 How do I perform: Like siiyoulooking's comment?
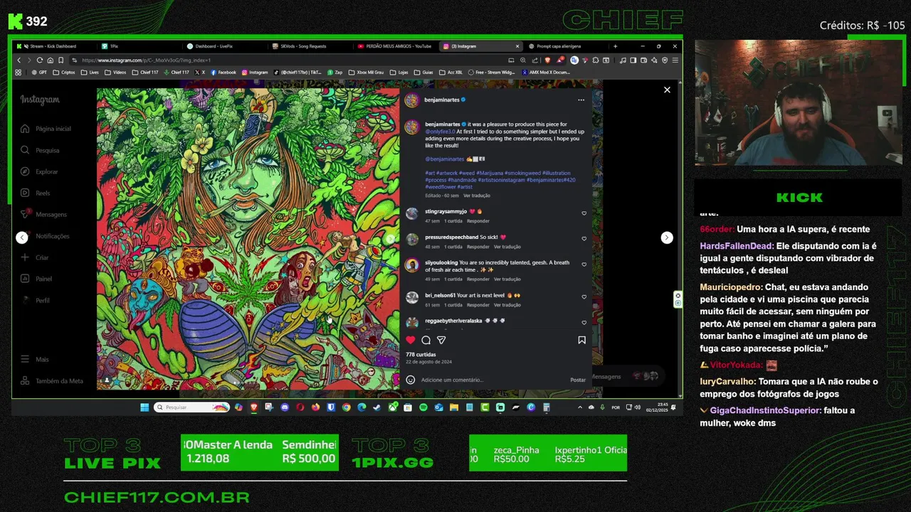tap(584, 265)
